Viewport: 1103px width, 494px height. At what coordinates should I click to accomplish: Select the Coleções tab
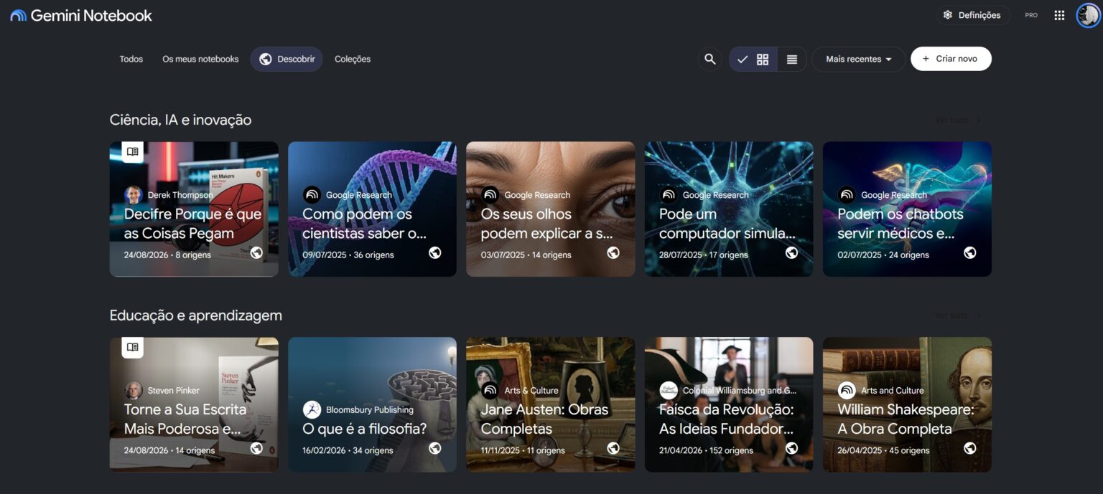point(353,60)
